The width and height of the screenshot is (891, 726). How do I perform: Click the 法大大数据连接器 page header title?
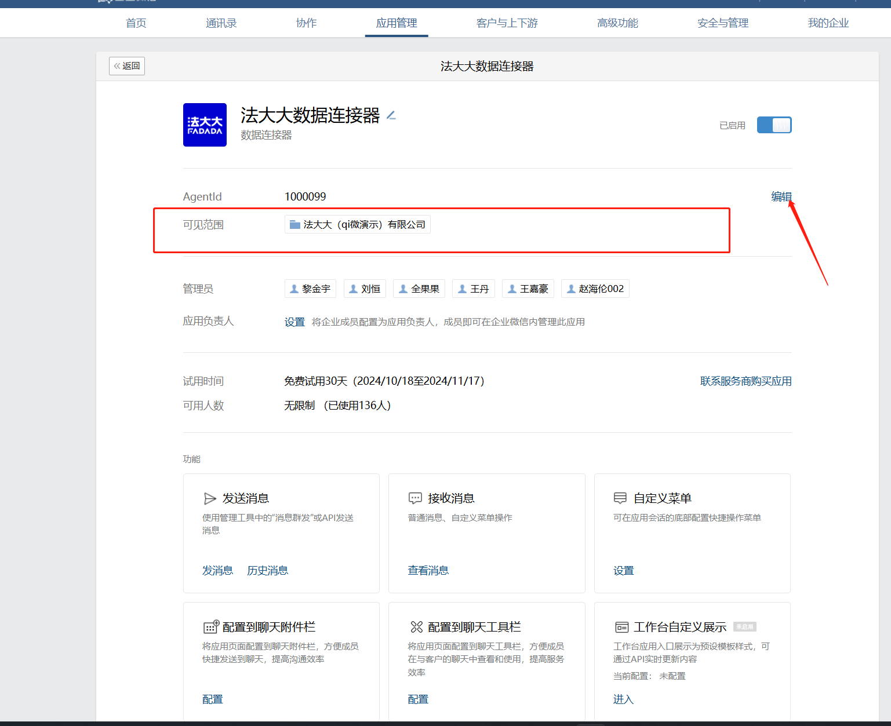[x=487, y=66]
